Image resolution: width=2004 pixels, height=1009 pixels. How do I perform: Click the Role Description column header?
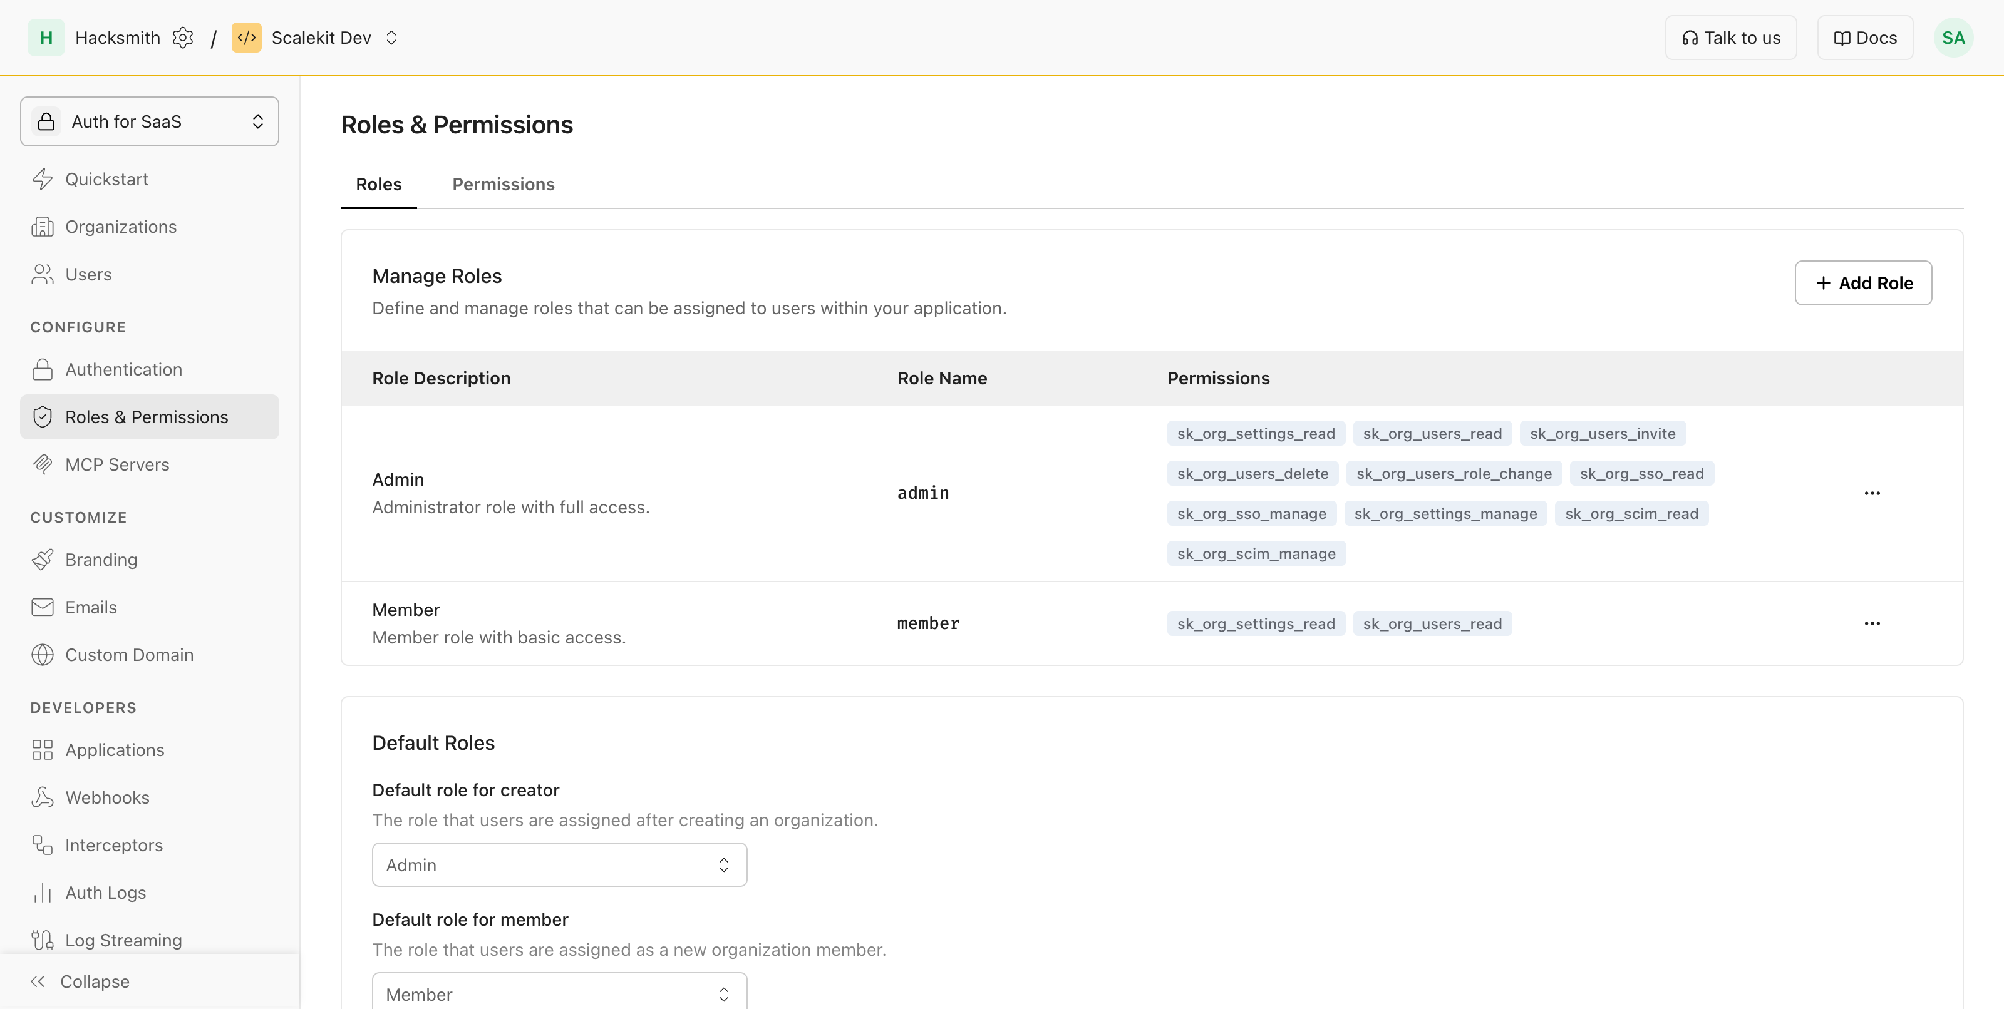[441, 378]
